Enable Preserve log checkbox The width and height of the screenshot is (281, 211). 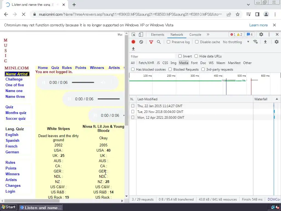(168, 42)
